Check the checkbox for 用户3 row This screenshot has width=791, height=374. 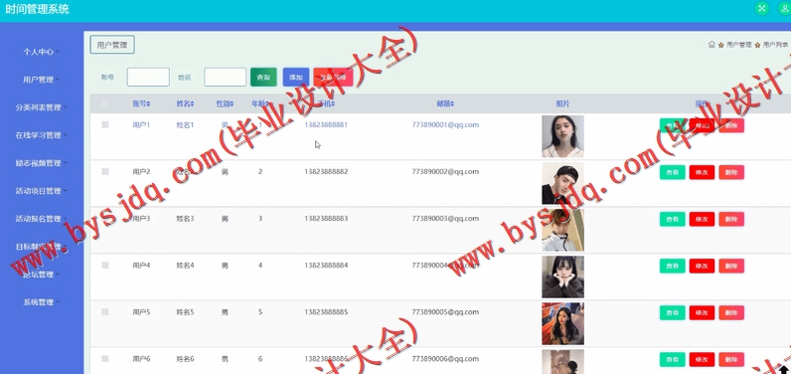click(105, 219)
